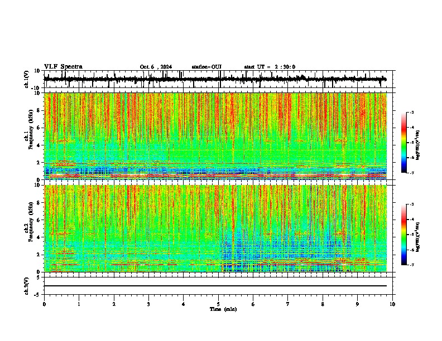
Task: Click the ch.1 spectrogram color bar
Action: [403, 143]
